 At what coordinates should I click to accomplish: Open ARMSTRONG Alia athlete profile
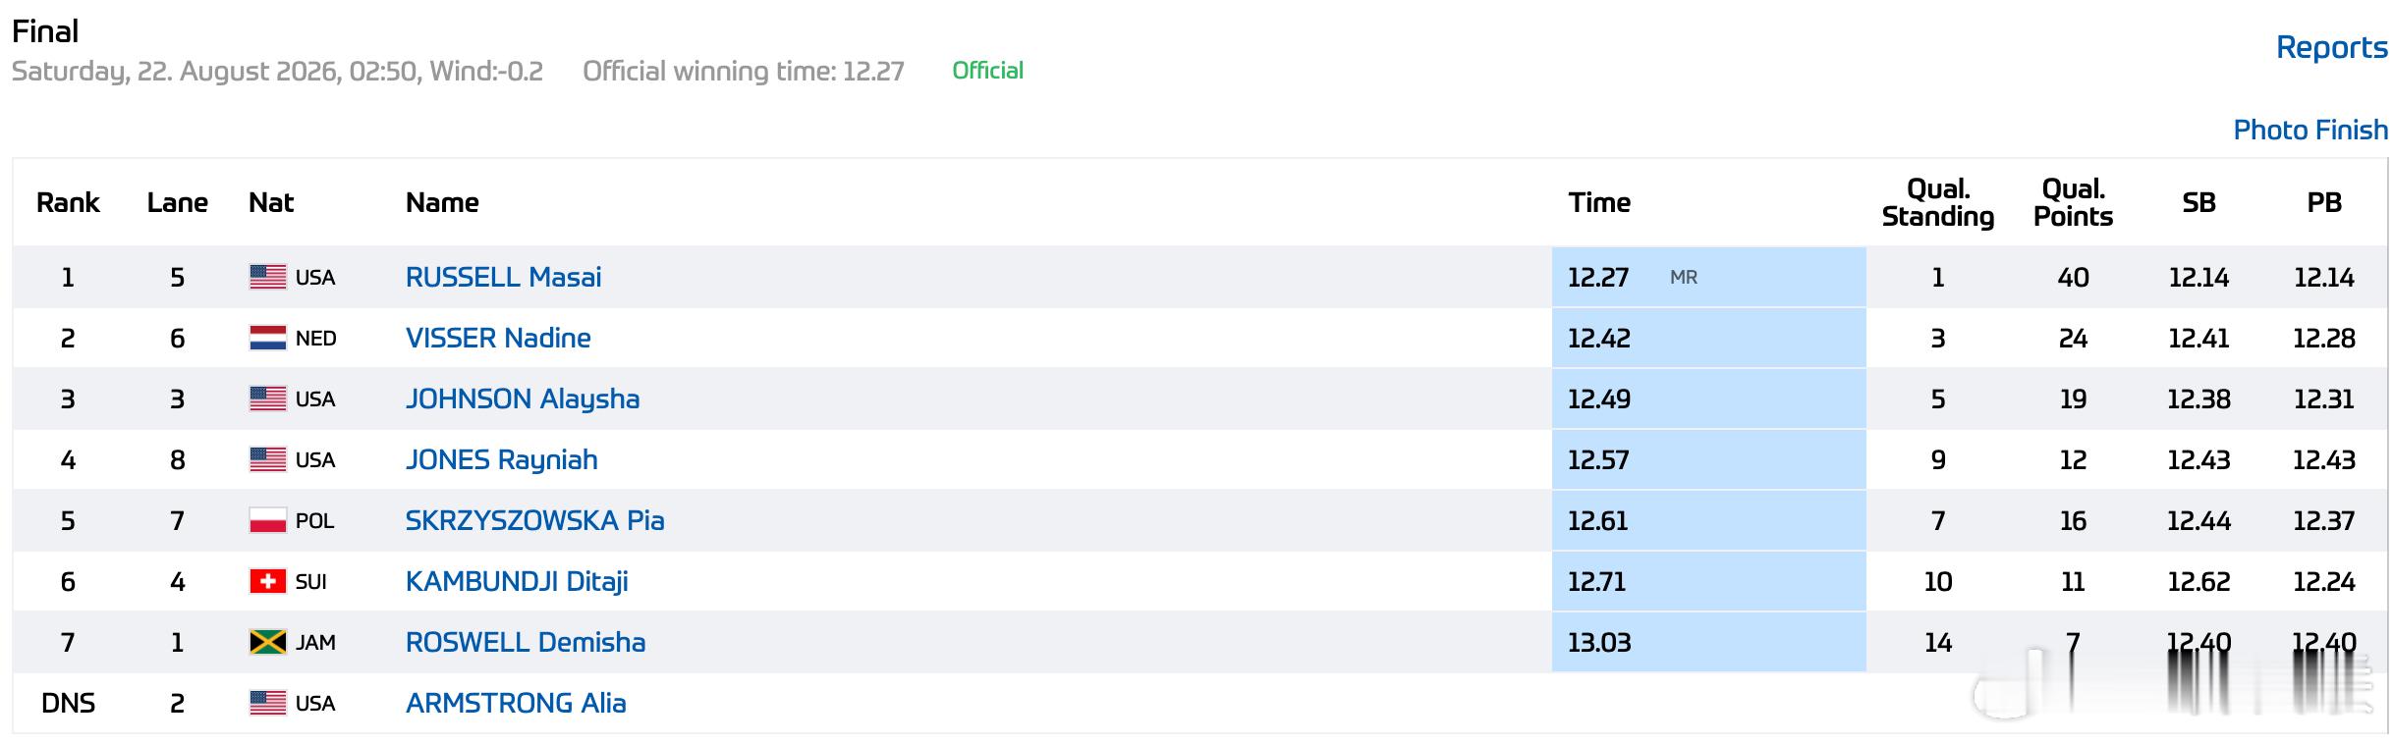516,703
